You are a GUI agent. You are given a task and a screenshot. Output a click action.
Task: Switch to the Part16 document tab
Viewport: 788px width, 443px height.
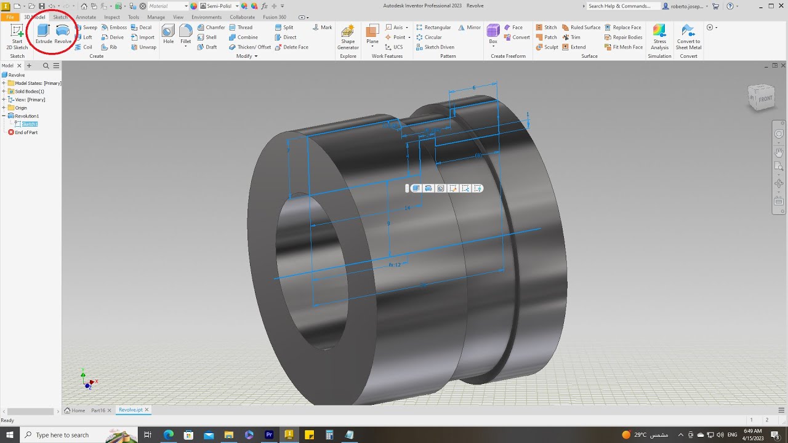click(x=98, y=410)
